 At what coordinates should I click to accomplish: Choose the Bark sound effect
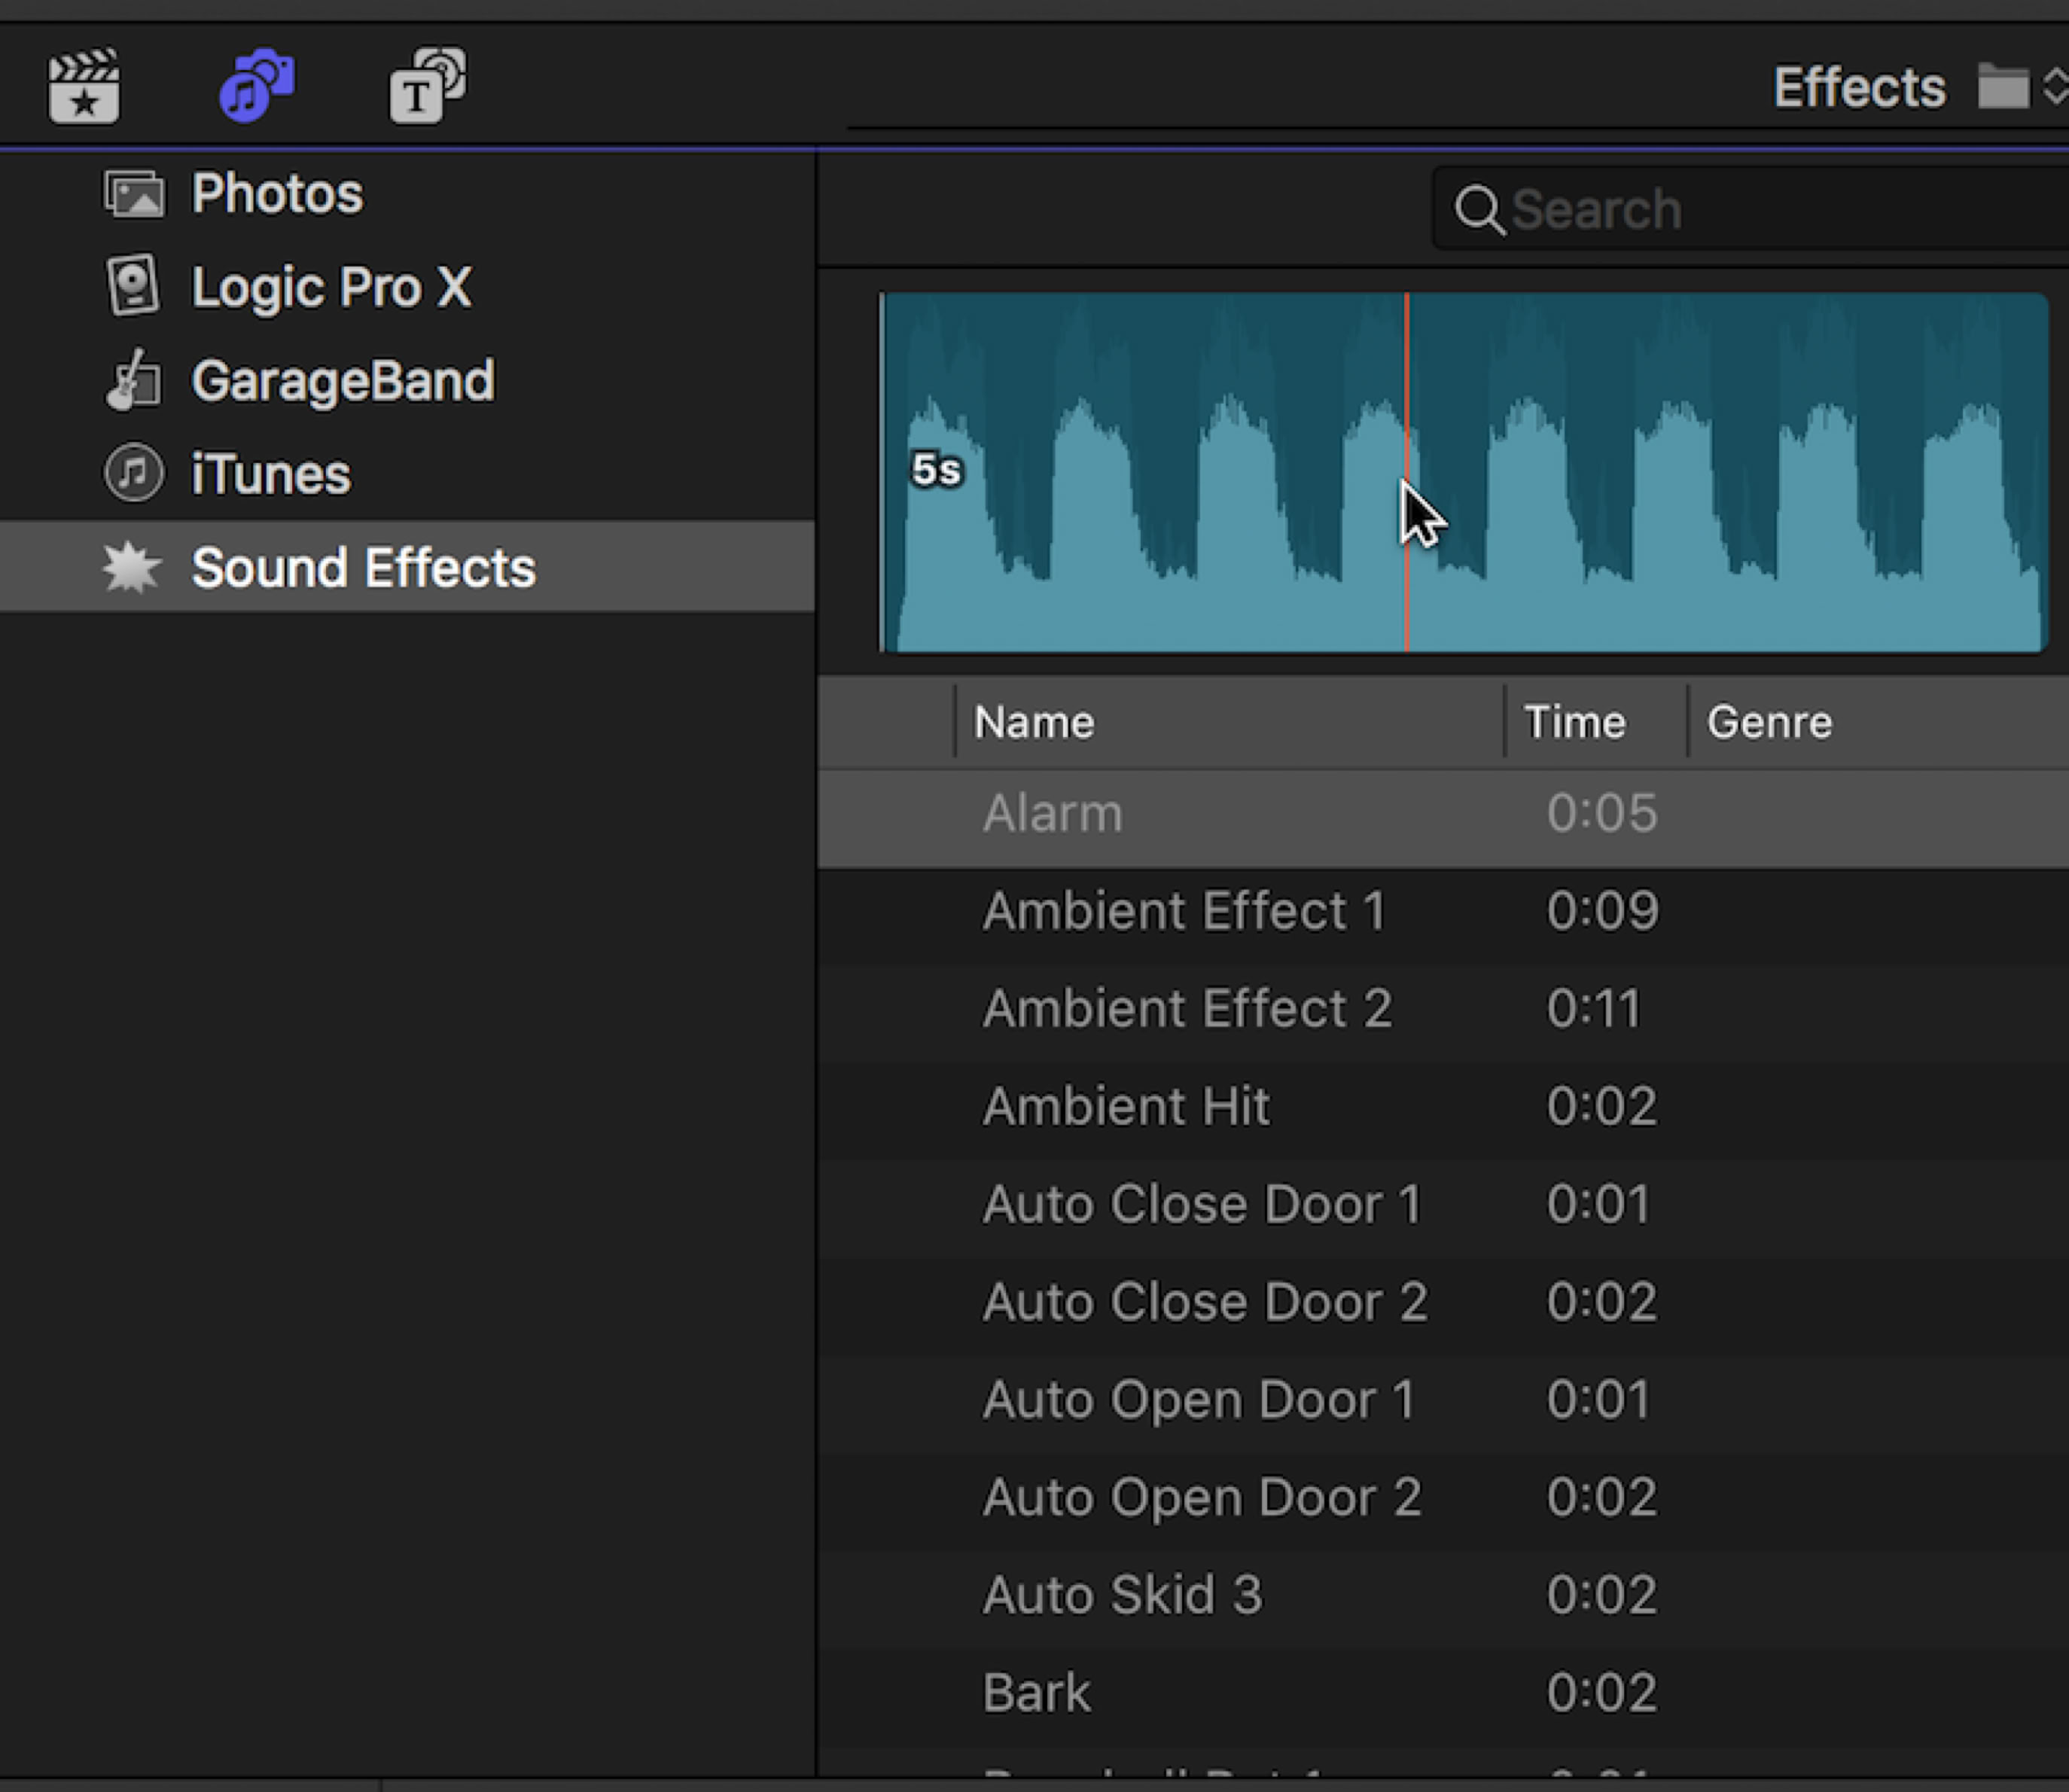[x=1036, y=1692]
